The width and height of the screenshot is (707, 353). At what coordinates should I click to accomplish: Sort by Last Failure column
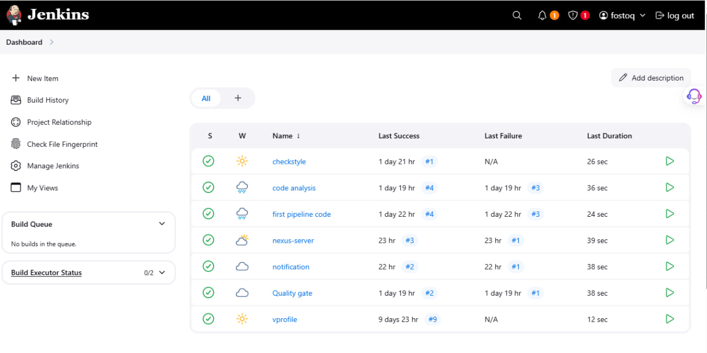[503, 136]
